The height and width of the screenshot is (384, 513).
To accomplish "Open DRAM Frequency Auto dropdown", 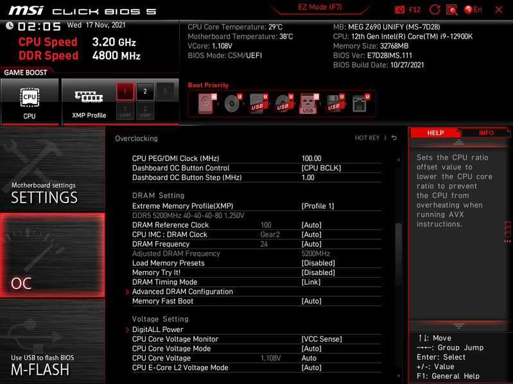I will point(311,244).
